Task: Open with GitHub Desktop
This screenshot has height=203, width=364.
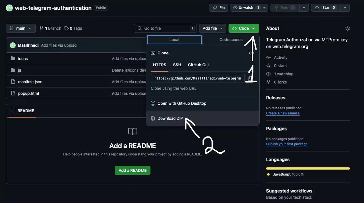Action: click(202, 103)
